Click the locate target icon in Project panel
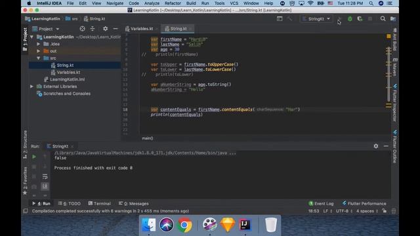 pyautogui.click(x=82, y=29)
